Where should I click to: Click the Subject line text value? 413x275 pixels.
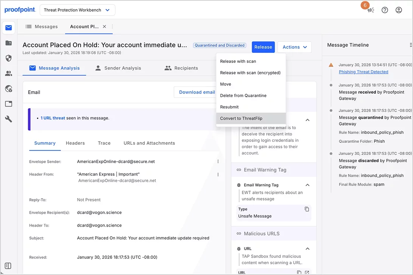[x=143, y=238]
